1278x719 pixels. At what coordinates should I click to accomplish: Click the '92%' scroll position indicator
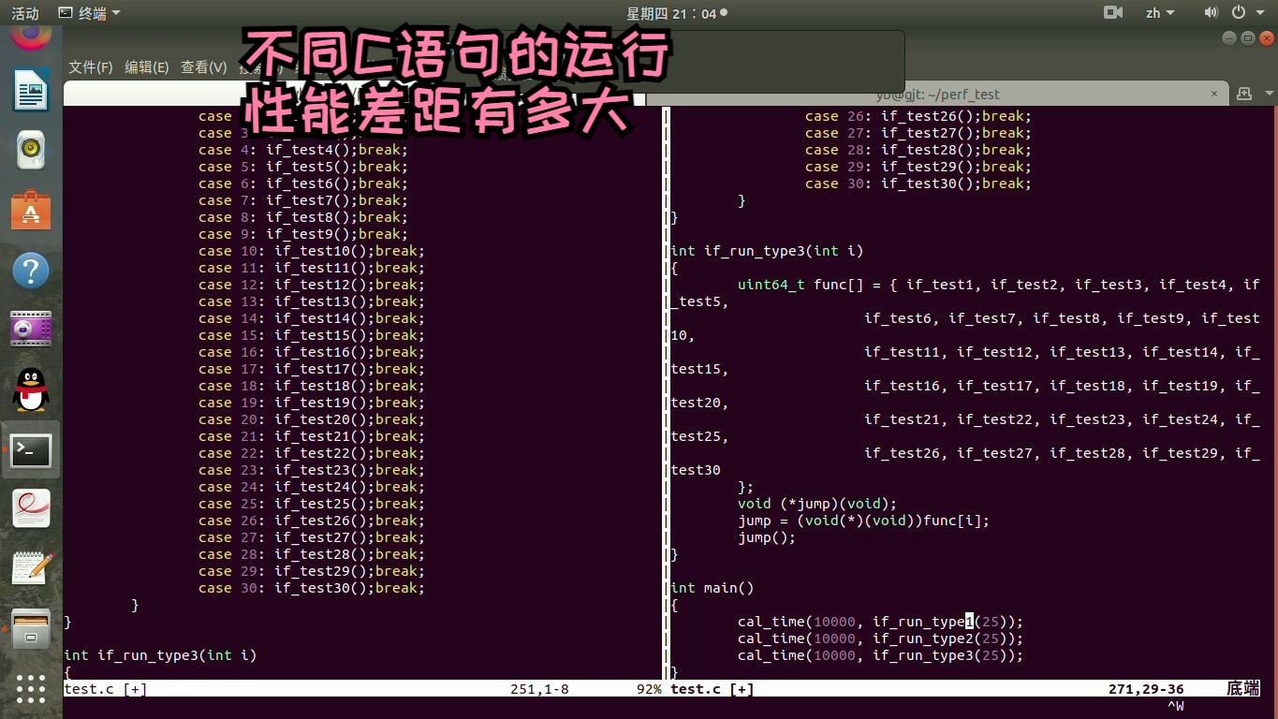pyautogui.click(x=650, y=689)
